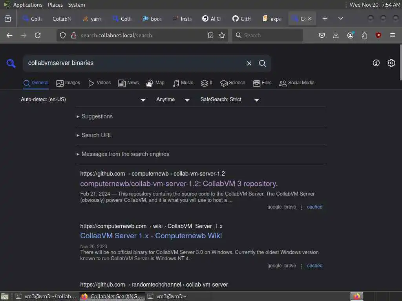List all tabs with the chevron

[341, 18]
